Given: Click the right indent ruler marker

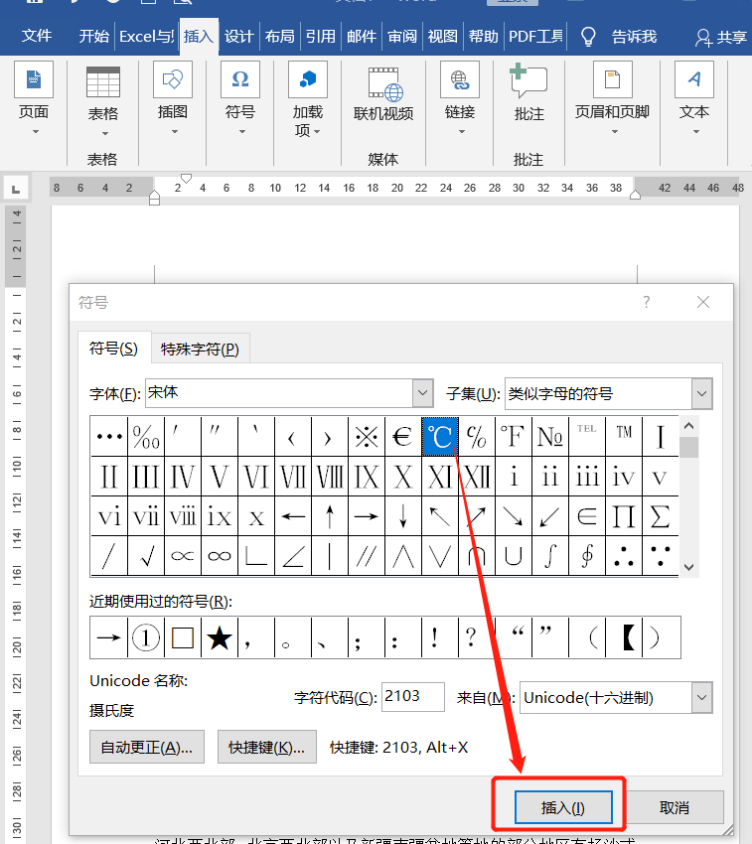Looking at the screenshot, I should click(x=635, y=195).
